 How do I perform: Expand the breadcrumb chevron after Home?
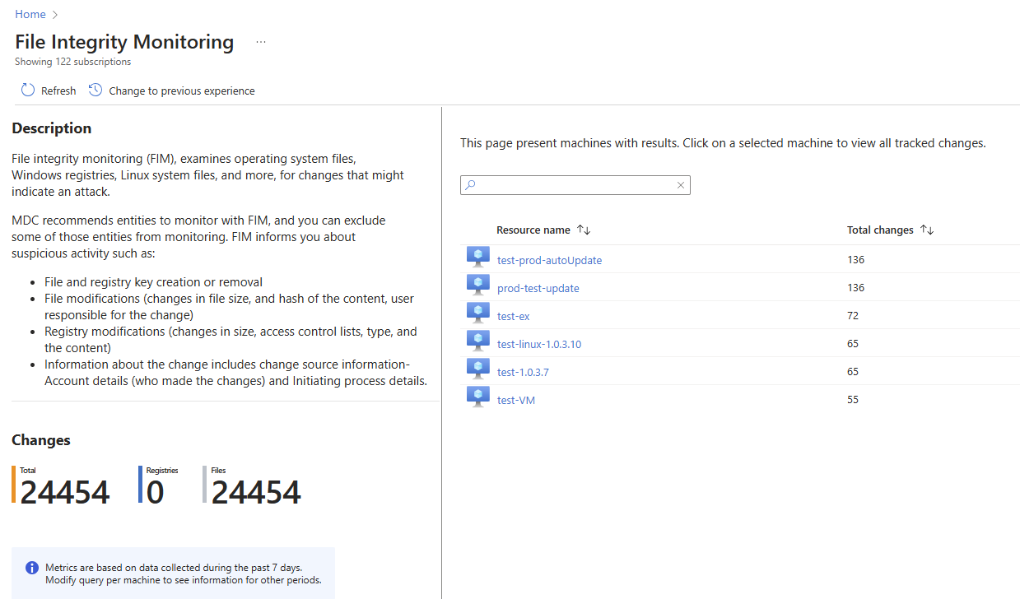[54, 14]
